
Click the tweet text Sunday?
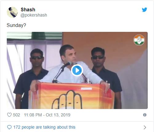(x=16, y=25)
